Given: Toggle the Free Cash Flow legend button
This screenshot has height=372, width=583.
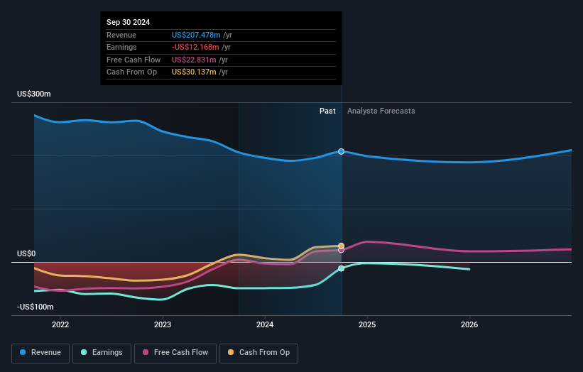Looking at the screenshot, I should 175,353.
